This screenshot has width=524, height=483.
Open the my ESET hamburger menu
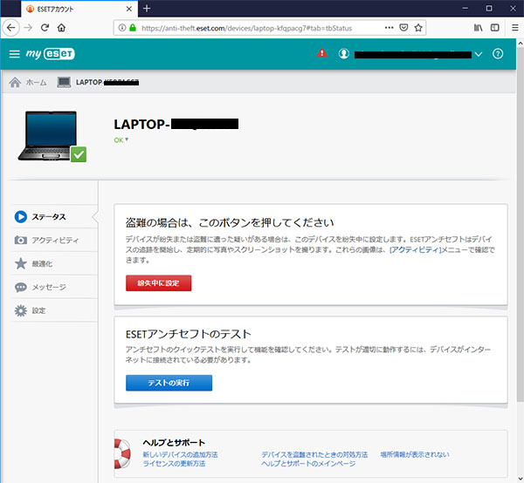coord(14,54)
